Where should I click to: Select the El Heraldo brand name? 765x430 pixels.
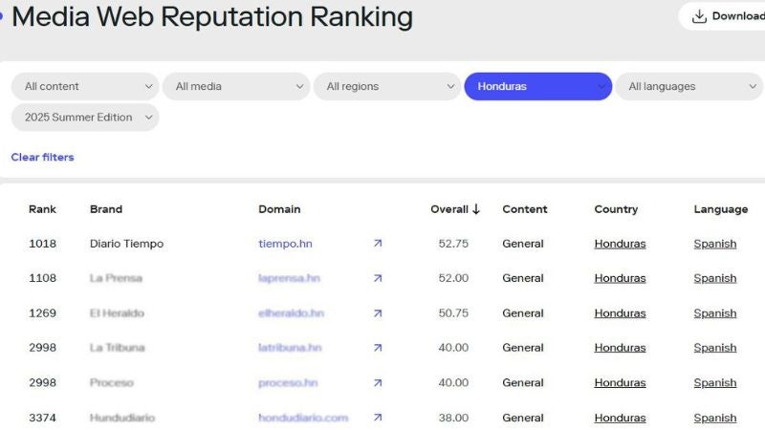pos(117,313)
